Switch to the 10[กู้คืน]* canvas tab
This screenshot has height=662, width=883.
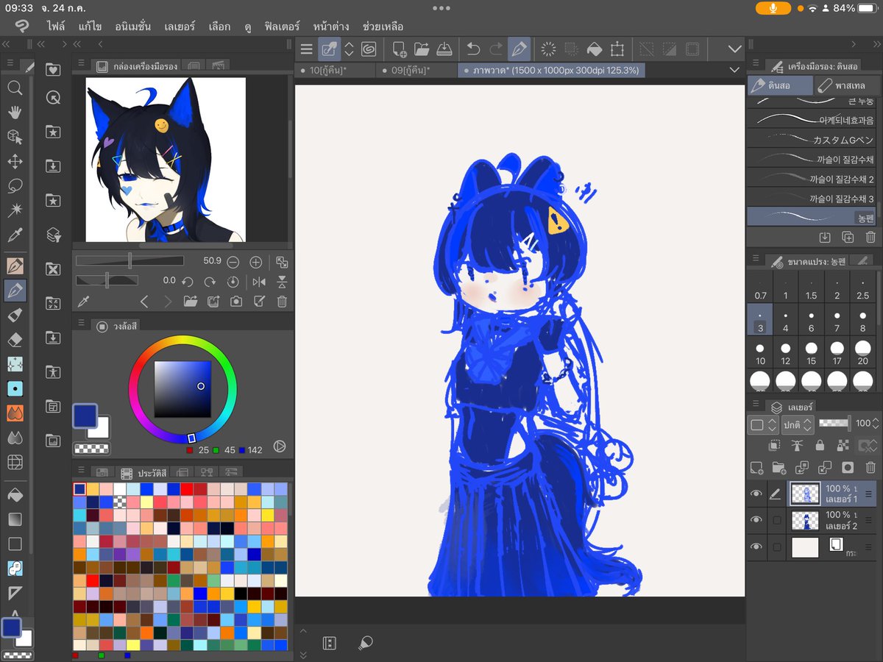coord(336,71)
